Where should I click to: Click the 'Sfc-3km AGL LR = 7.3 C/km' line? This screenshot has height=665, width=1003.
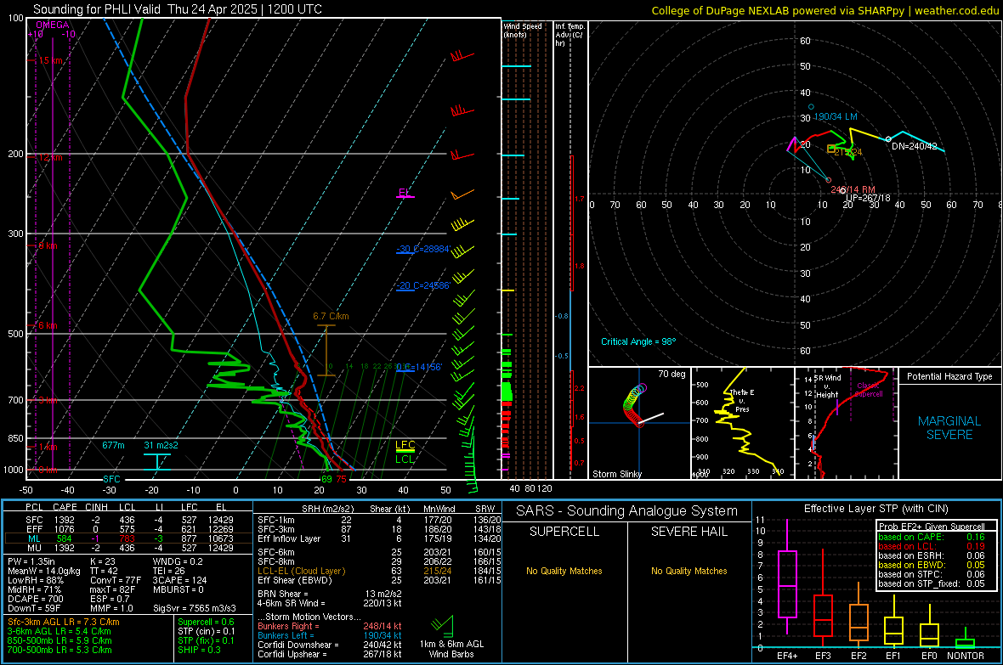pos(64,623)
